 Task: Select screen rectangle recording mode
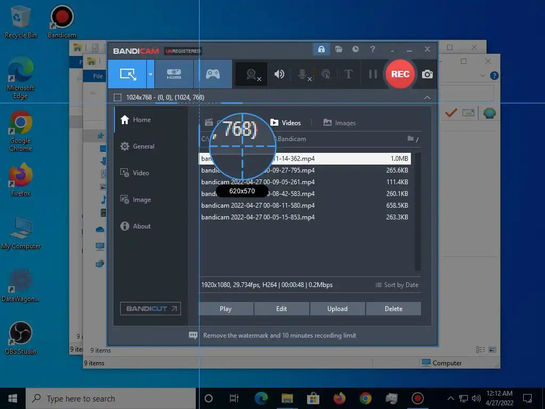point(127,73)
